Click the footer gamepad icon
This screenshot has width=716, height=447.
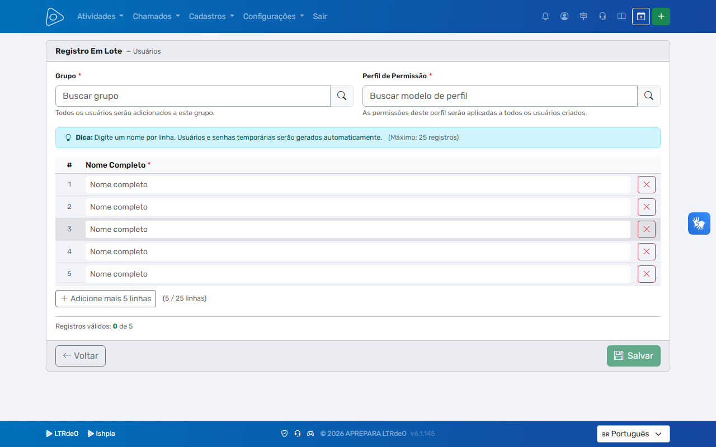[310, 434]
